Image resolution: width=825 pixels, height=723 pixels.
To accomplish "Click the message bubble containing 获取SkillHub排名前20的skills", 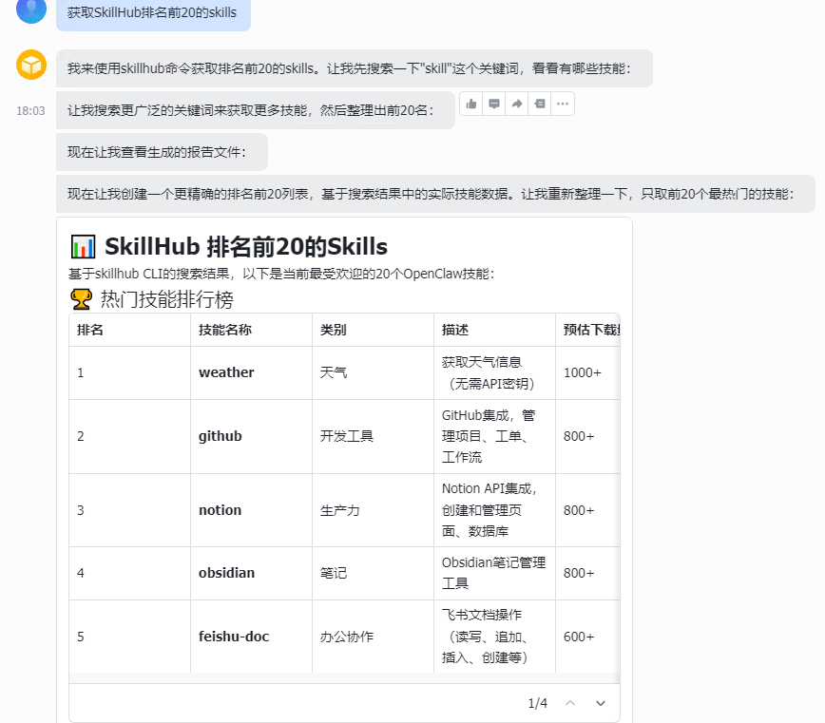I will 153,17.
